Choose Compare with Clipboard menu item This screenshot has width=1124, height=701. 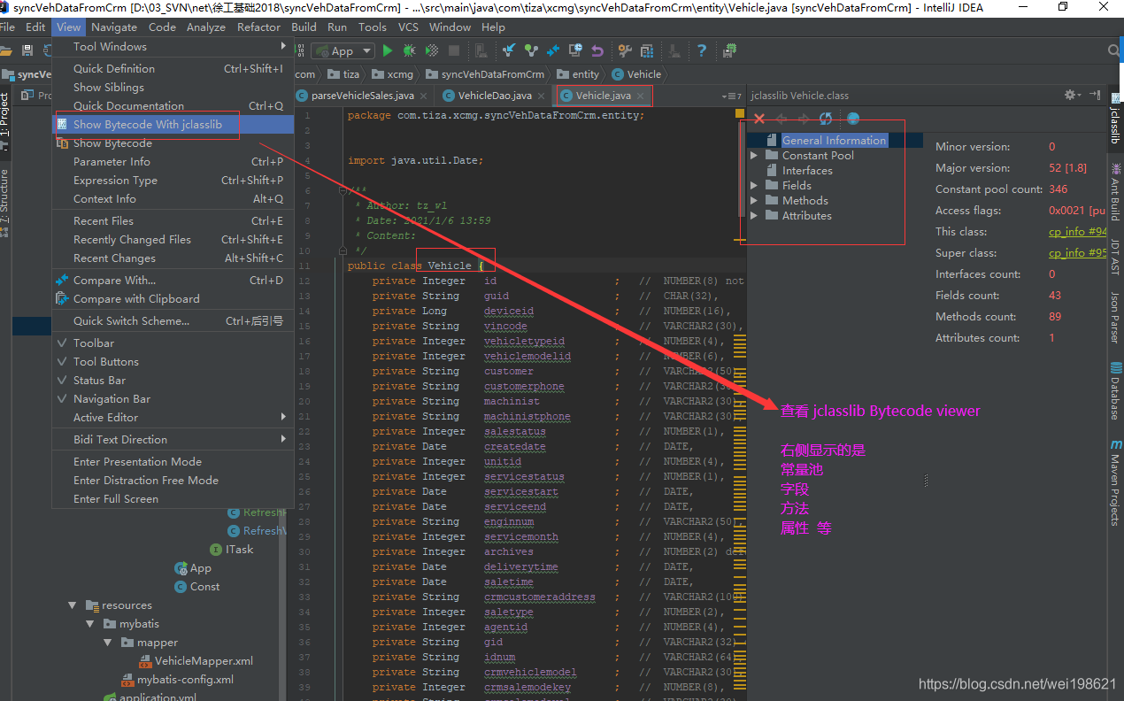coord(173,298)
